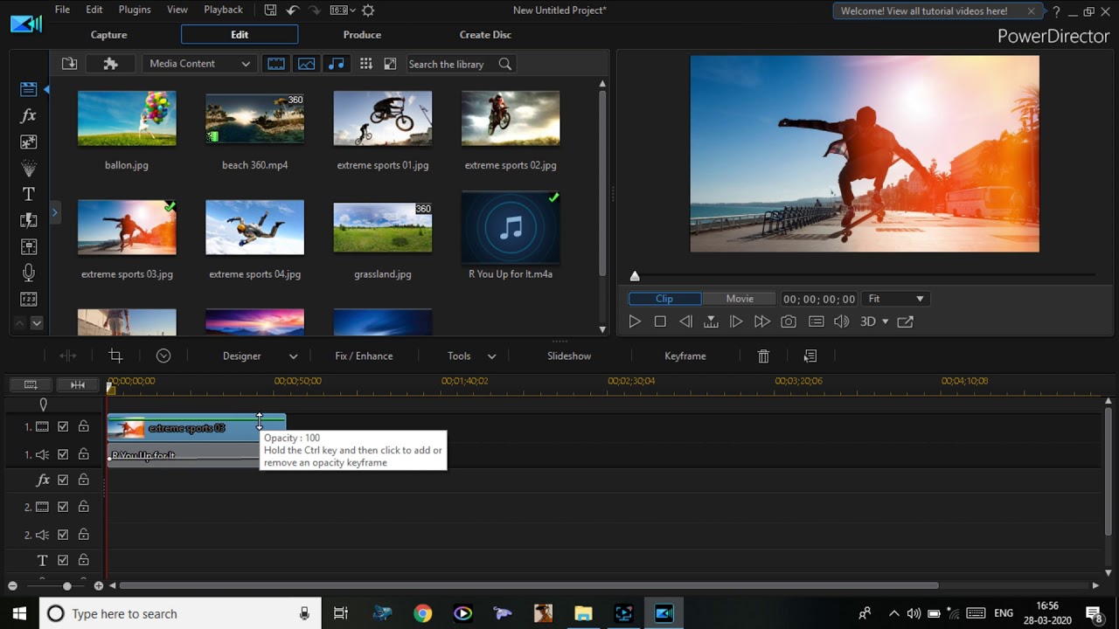Image resolution: width=1119 pixels, height=629 pixels.
Task: Delete the selected clip with trash icon
Action: (763, 356)
